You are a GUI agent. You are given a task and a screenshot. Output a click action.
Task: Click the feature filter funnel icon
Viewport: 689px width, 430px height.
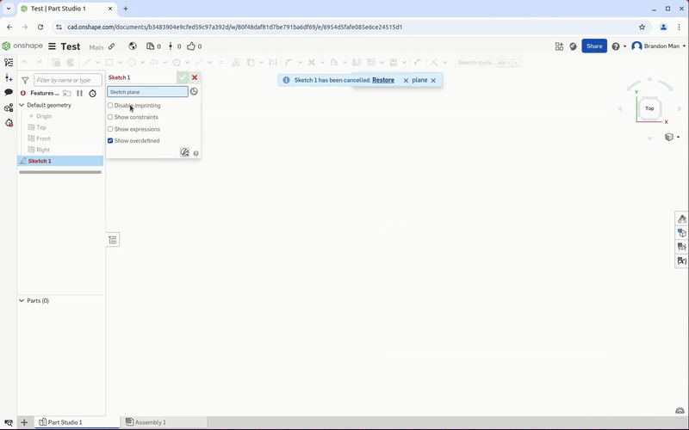click(x=25, y=80)
